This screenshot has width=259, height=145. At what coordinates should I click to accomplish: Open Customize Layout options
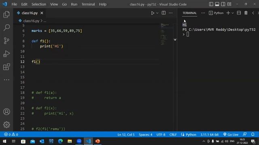pos(229,4)
